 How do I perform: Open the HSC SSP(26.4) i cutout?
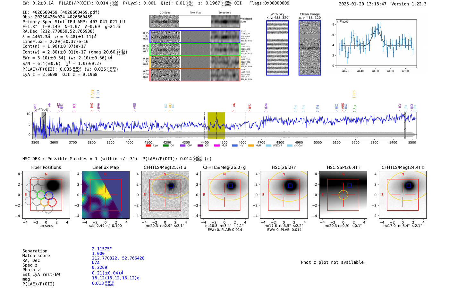tap(343, 195)
